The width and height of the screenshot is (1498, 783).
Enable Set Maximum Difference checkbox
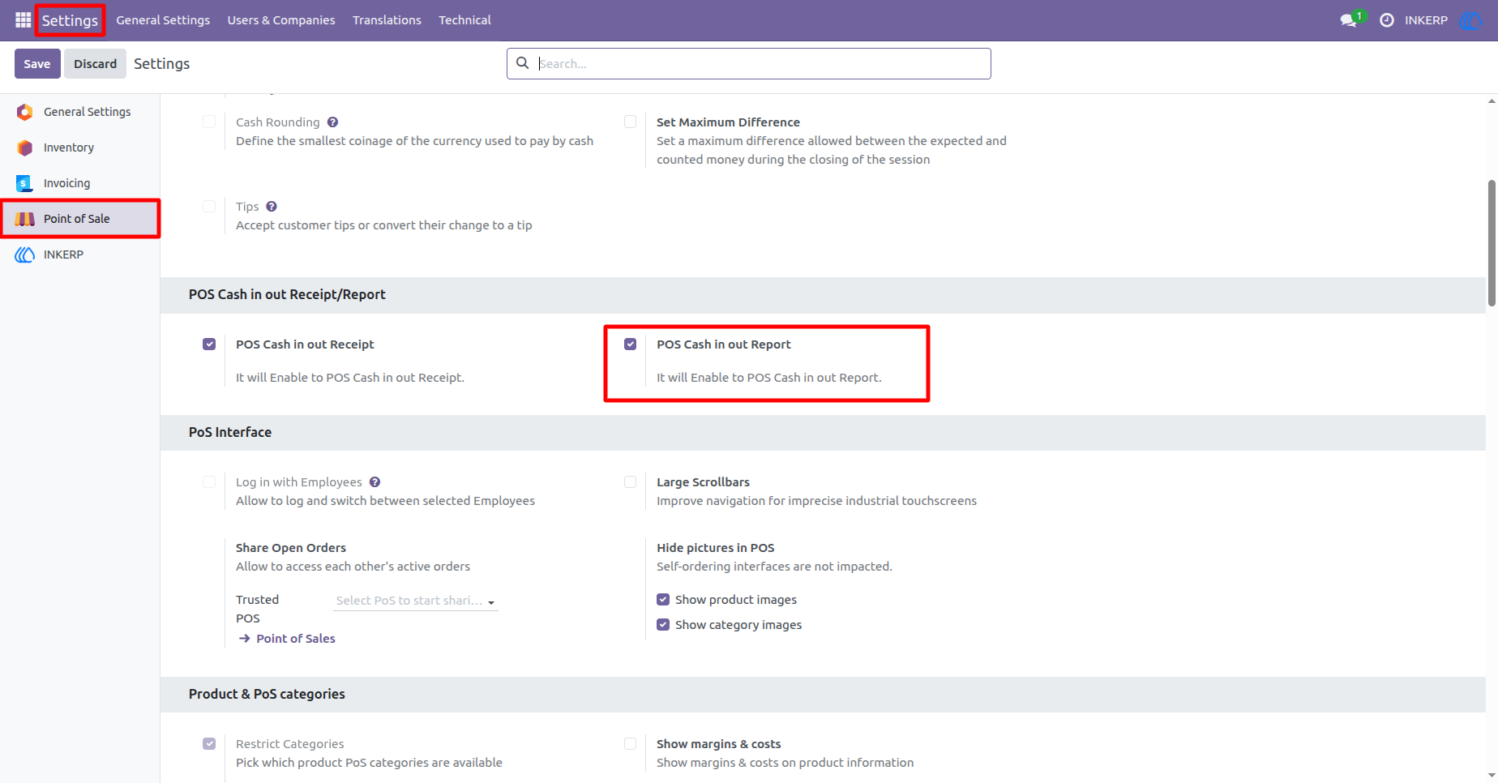[x=630, y=122]
